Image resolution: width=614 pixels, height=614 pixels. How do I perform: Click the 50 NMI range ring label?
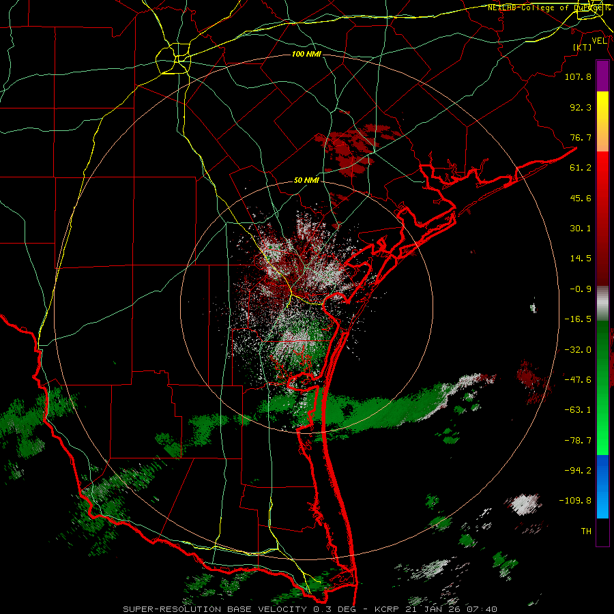[306, 181]
